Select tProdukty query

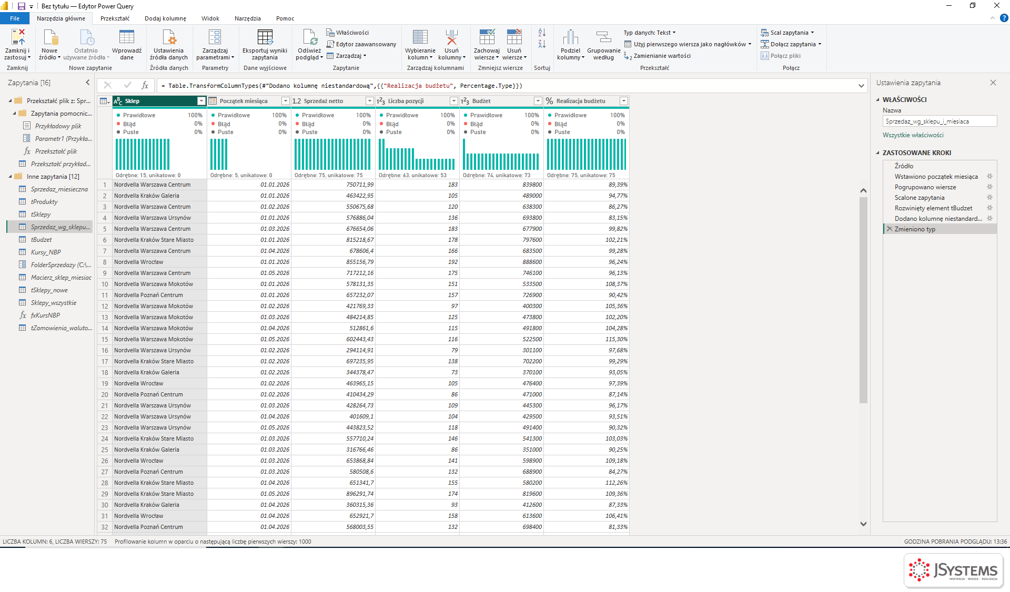pos(44,202)
